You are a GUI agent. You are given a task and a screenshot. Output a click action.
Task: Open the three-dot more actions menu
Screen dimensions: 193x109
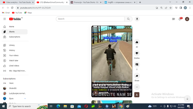point(137,87)
